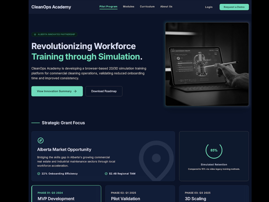Click the Training through Simulation headline
This screenshot has width=269, height=202.
coord(87,57)
